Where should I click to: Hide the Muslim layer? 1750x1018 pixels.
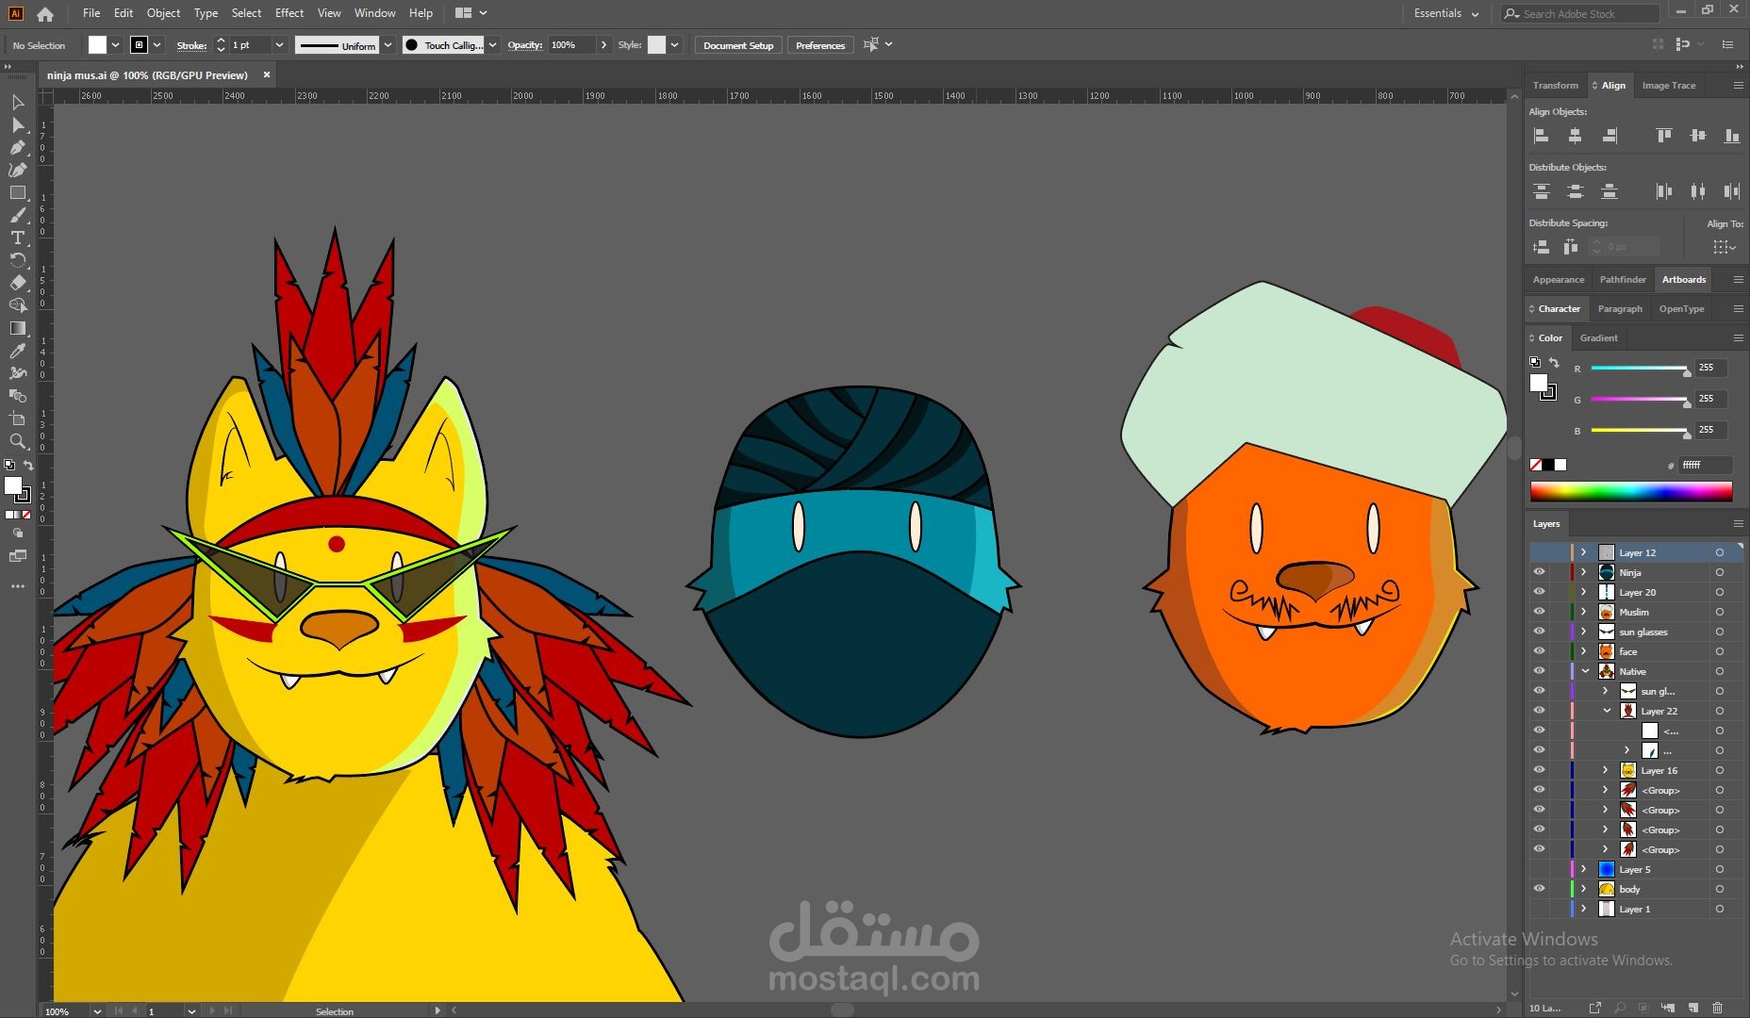(1539, 612)
